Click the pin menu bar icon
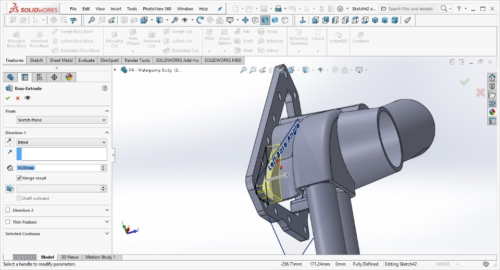500x270 pixels. [220, 9]
